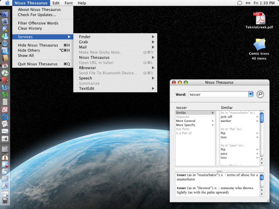Open the Help menu
The width and height of the screenshot is (279, 209).
82,3
